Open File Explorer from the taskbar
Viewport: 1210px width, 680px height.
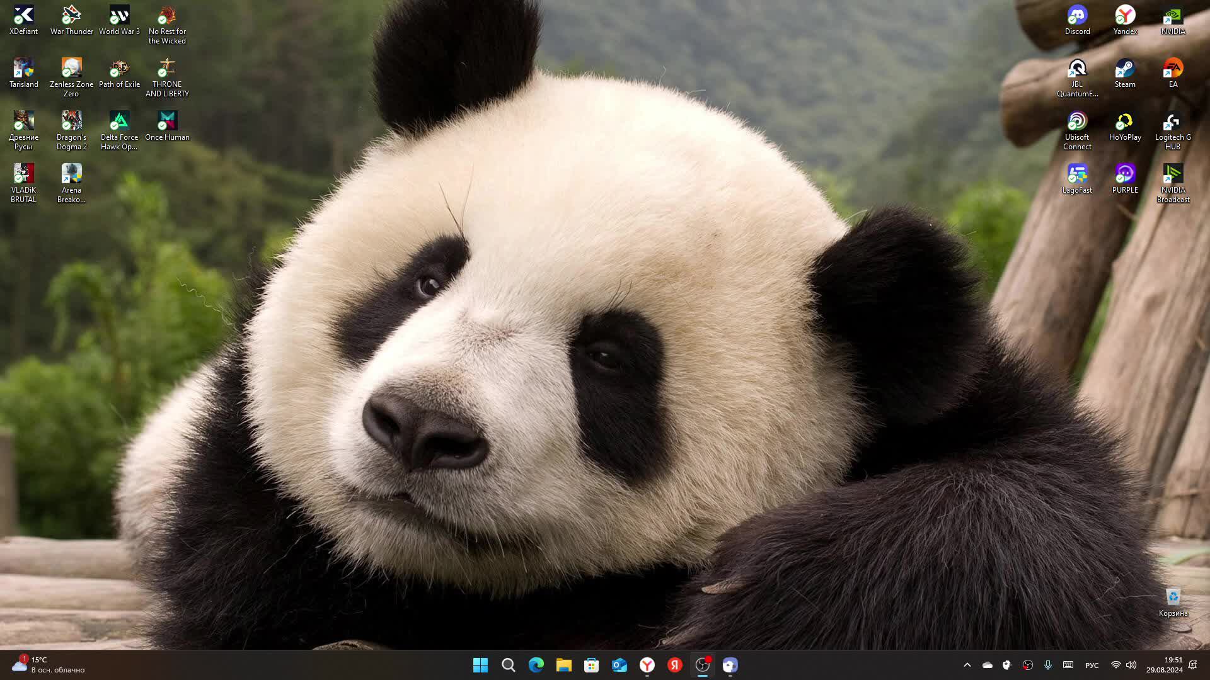tap(563, 665)
